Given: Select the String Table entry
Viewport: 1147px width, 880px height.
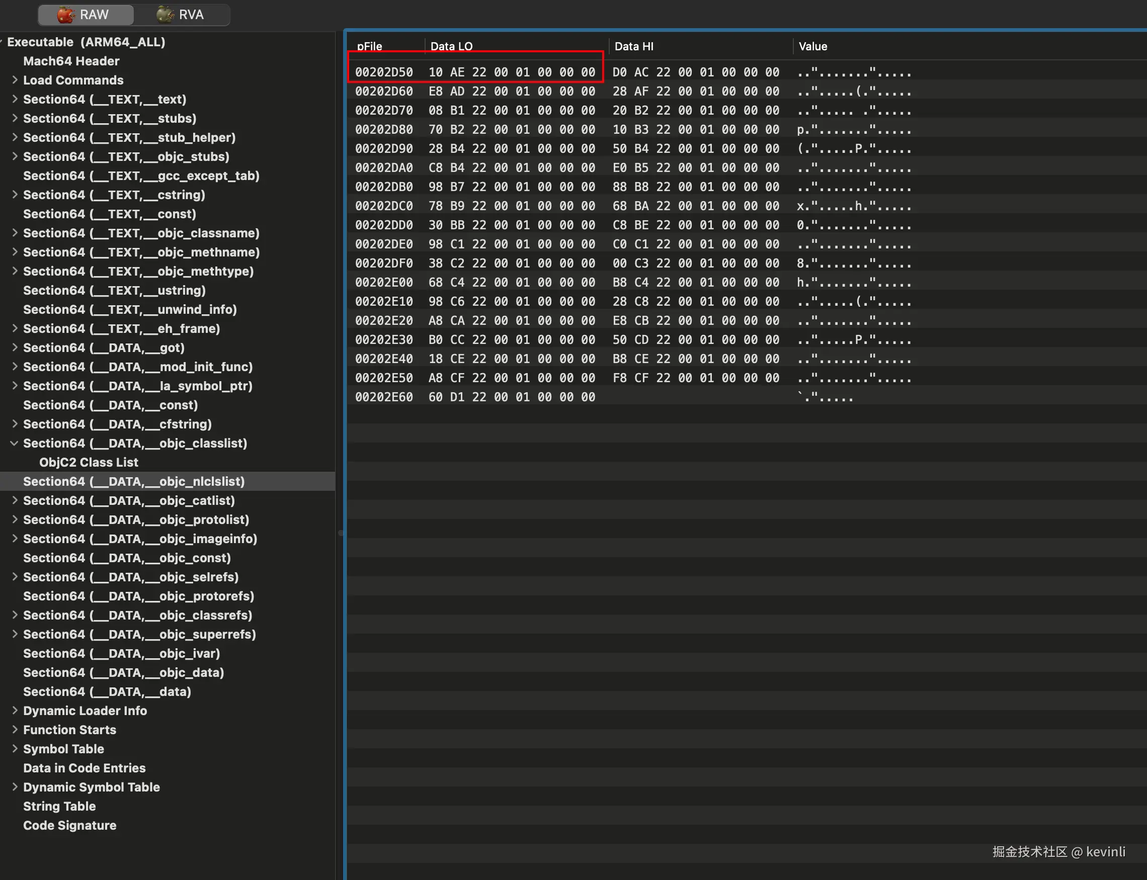Looking at the screenshot, I should tap(59, 806).
